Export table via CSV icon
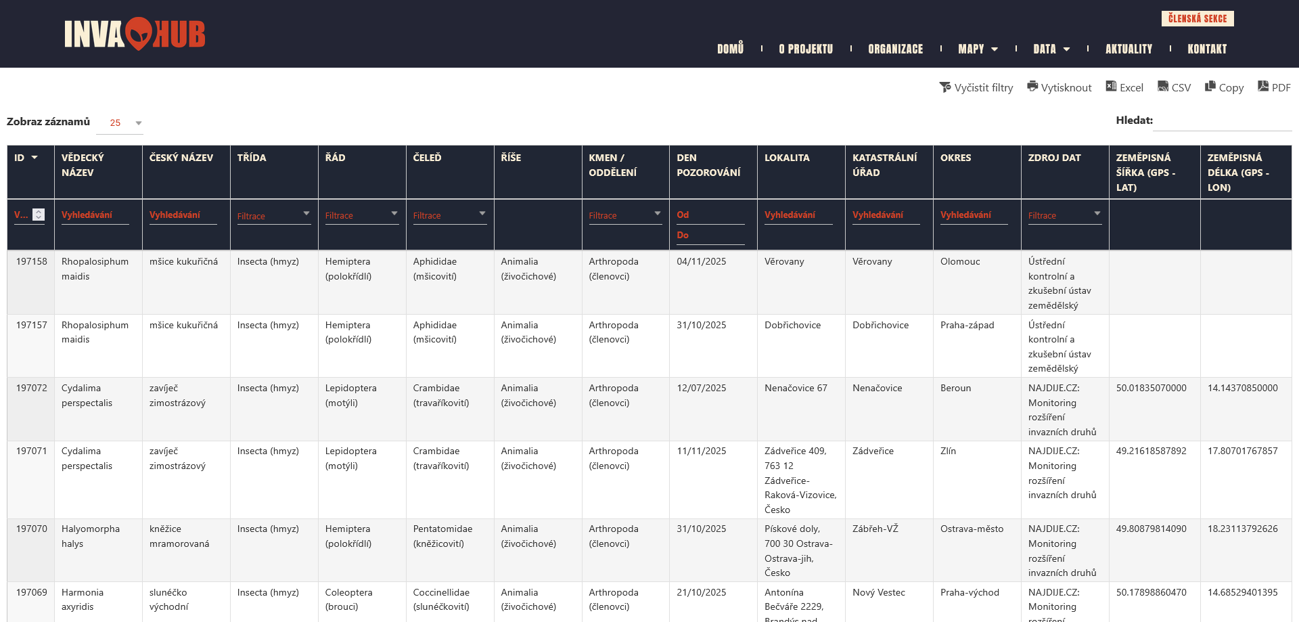The height and width of the screenshot is (622, 1299). (x=1163, y=86)
